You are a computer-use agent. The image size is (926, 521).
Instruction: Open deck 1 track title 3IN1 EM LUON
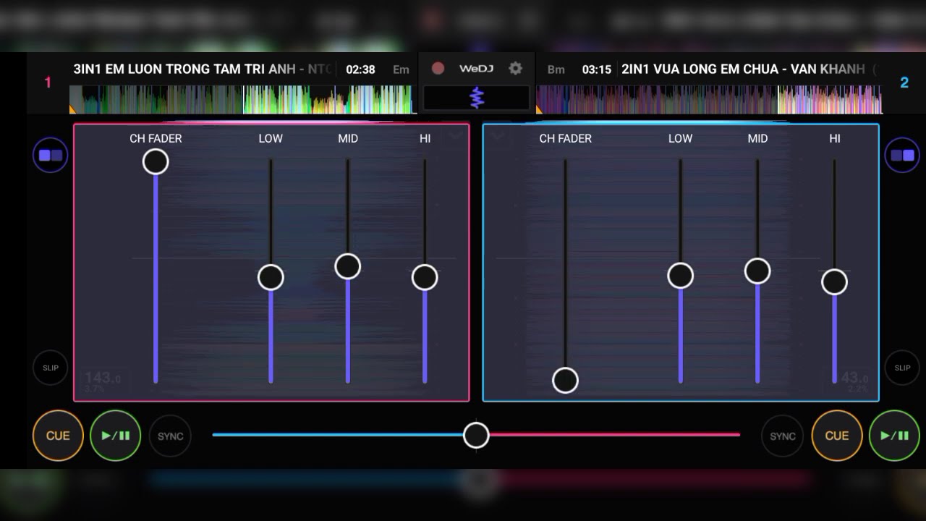coord(203,69)
